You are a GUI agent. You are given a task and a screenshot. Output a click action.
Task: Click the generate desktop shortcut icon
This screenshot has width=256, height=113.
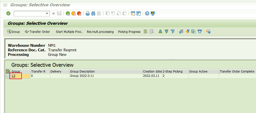coord(139,13)
